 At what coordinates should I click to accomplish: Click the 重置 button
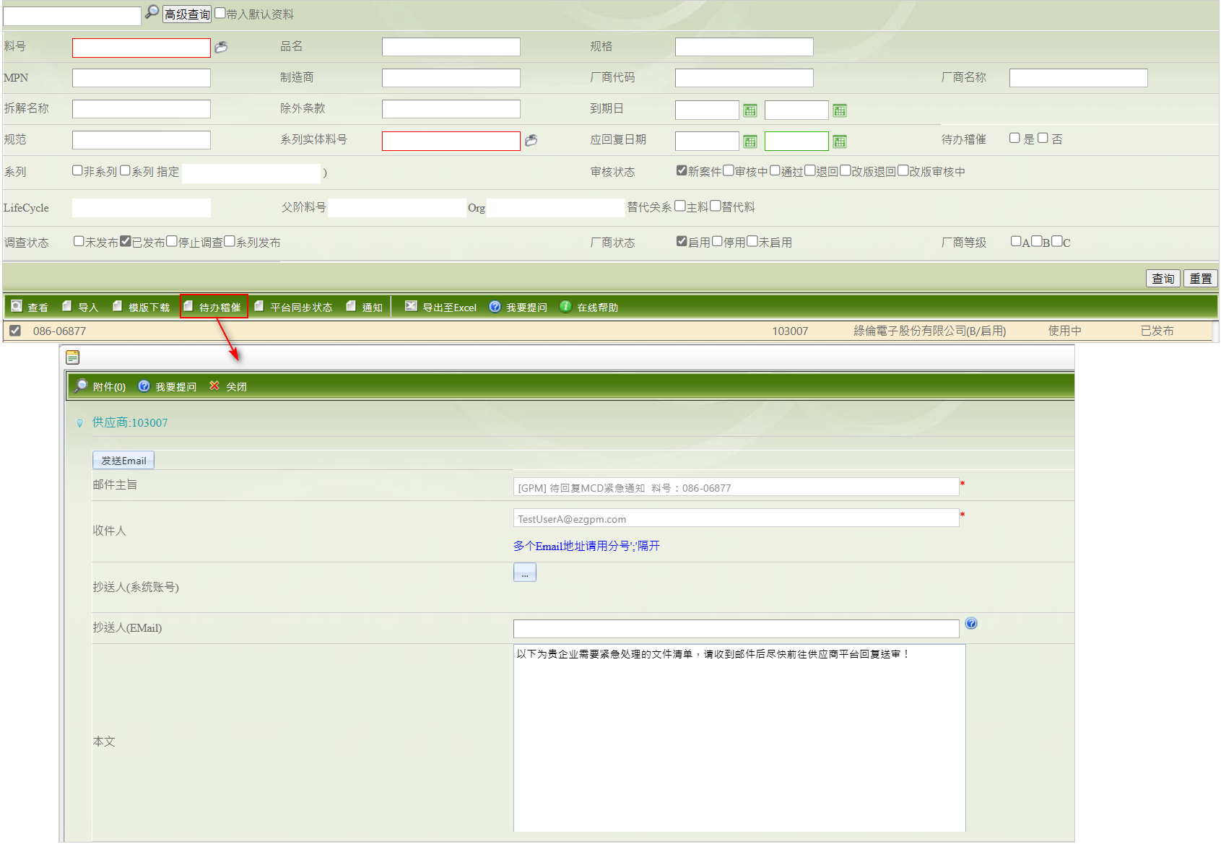click(1201, 279)
